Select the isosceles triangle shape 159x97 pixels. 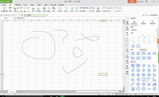(x=149, y=65)
